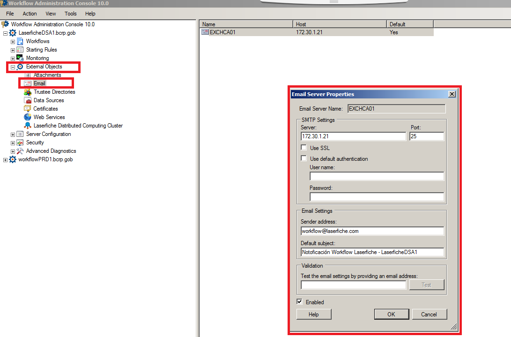Click the Sender address field
Viewport: 511px width, 337px height.
372,231
